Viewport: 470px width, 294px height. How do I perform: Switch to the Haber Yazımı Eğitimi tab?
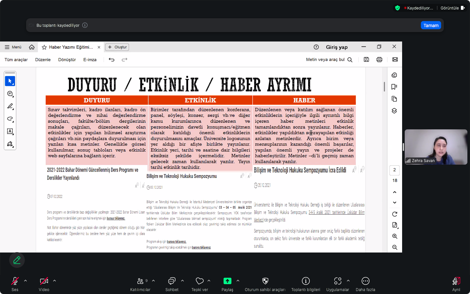tap(70, 47)
